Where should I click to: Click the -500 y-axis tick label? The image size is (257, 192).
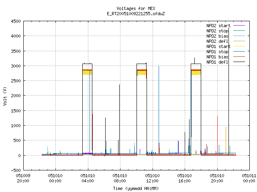(16, 170)
